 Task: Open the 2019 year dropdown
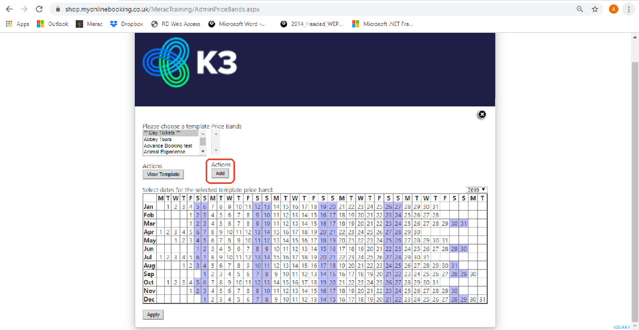477,190
